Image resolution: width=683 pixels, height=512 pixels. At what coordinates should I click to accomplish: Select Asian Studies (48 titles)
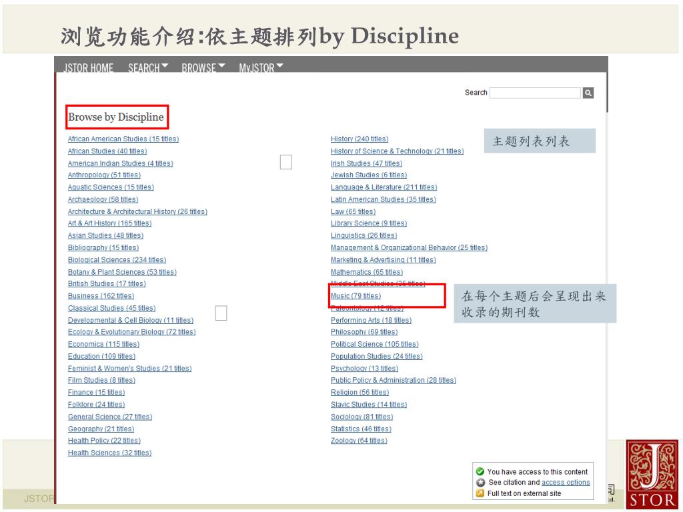pos(105,235)
